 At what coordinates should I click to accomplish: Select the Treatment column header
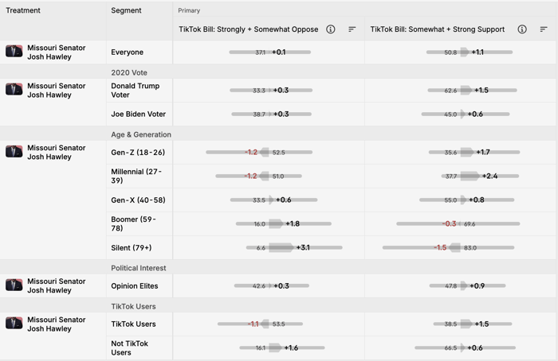click(x=23, y=10)
